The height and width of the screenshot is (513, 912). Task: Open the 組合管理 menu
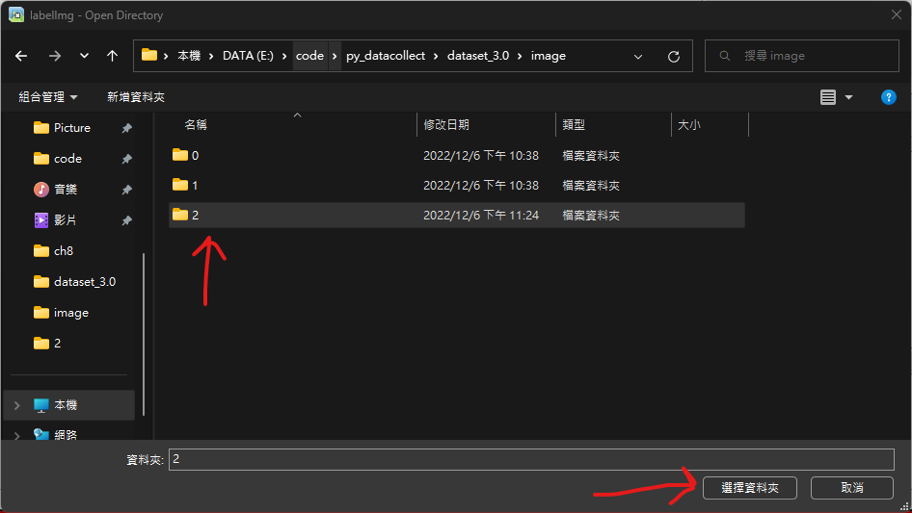coord(48,97)
